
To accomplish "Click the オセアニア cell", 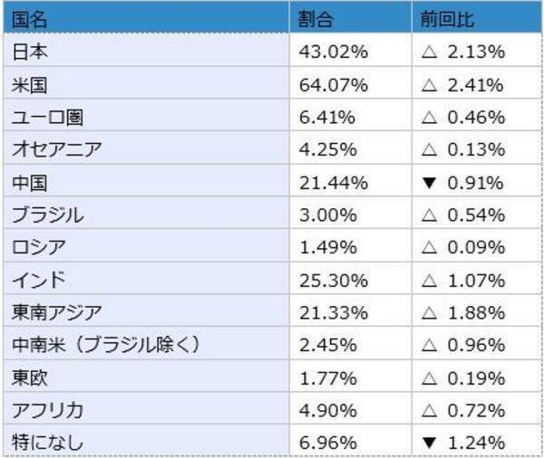I will (x=56, y=149).
